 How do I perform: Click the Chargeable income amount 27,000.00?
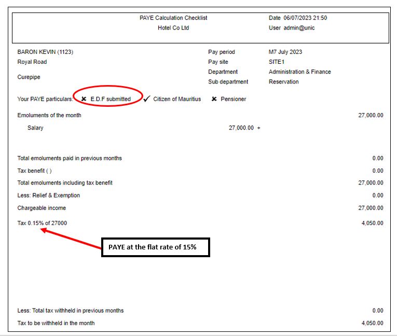(x=371, y=208)
